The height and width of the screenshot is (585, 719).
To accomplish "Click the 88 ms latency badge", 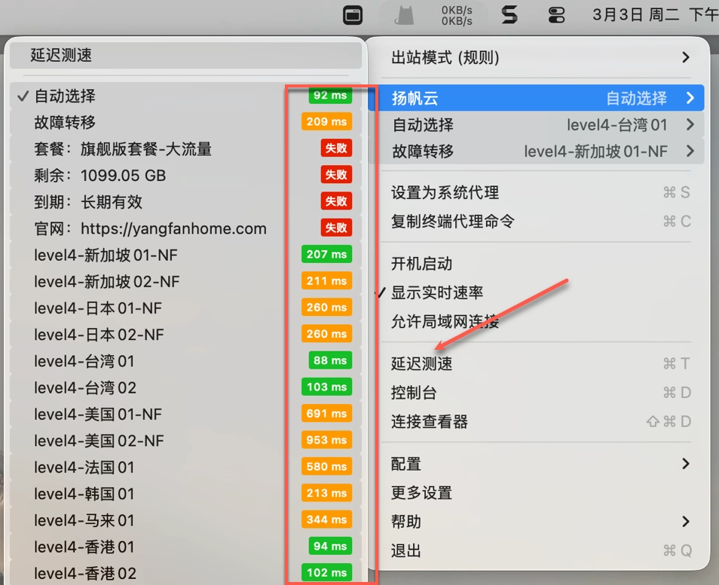I will (330, 360).
